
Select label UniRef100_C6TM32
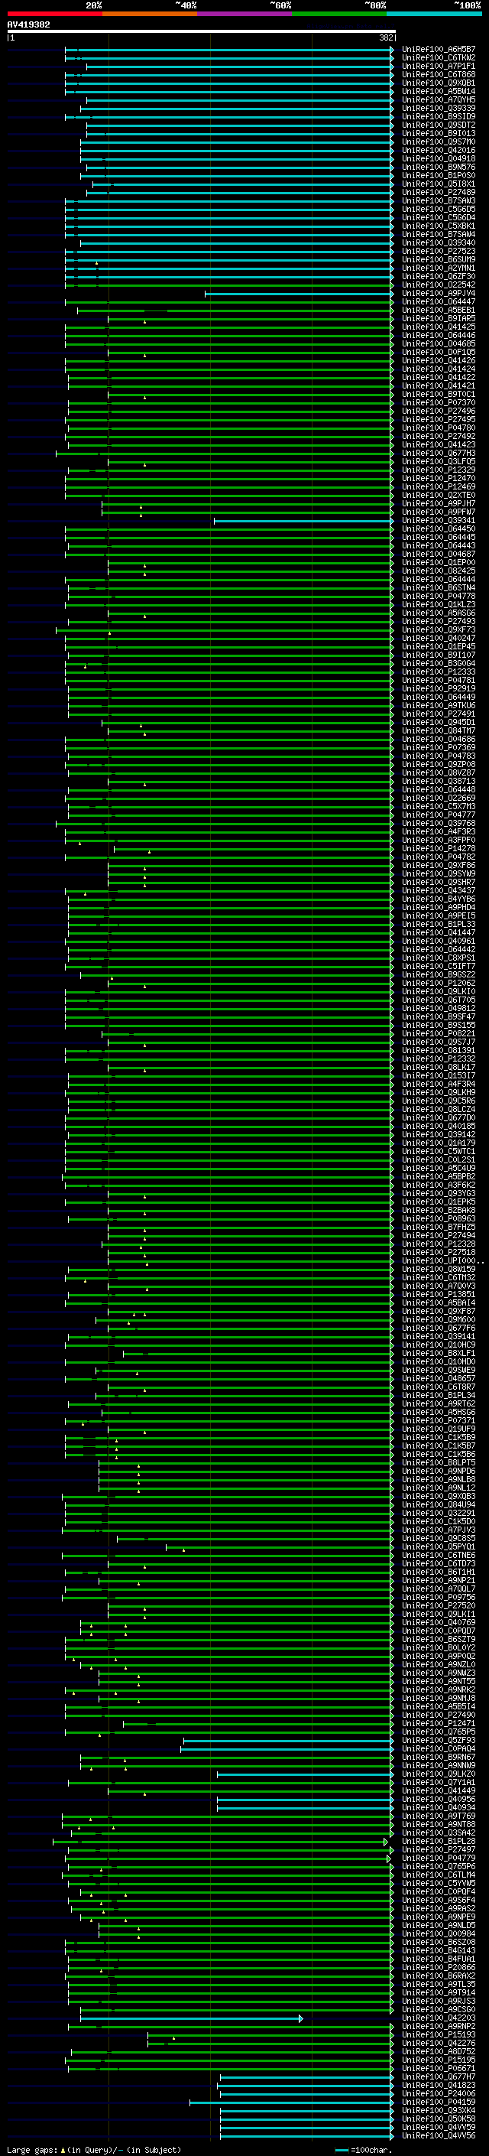tap(438, 1278)
